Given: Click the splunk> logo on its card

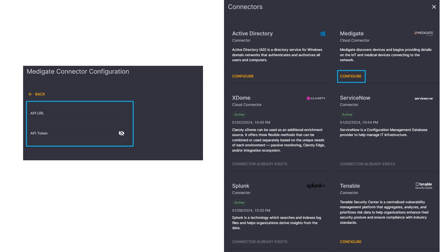Looking at the screenshot, I should tap(316, 186).
